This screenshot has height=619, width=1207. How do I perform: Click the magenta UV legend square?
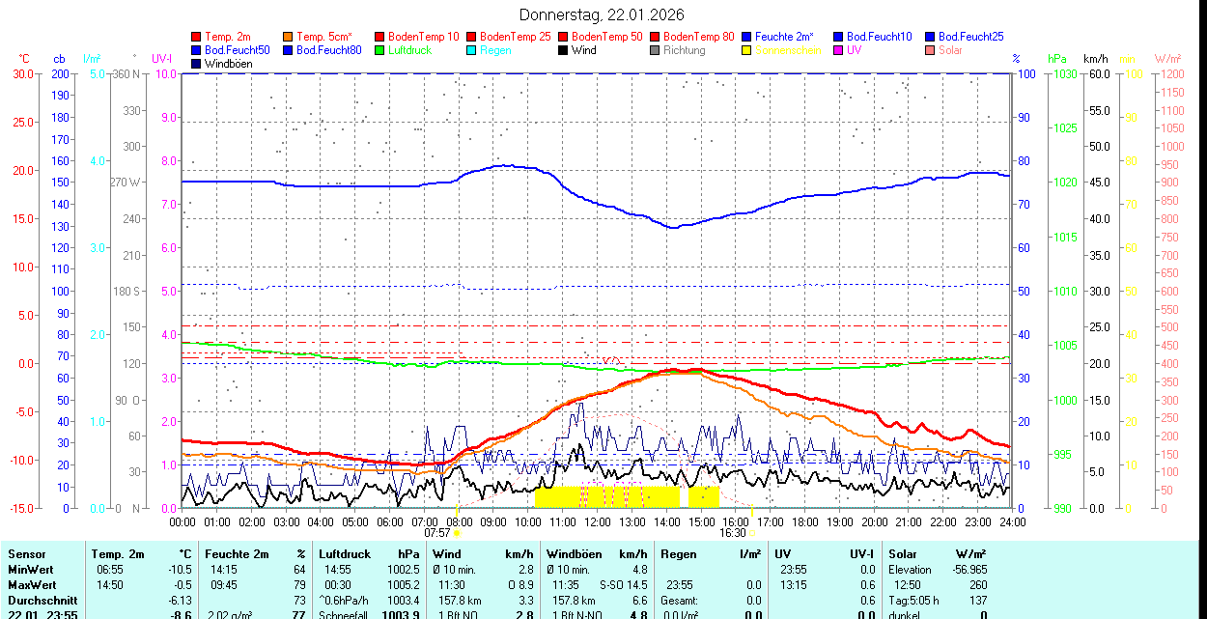pos(839,50)
